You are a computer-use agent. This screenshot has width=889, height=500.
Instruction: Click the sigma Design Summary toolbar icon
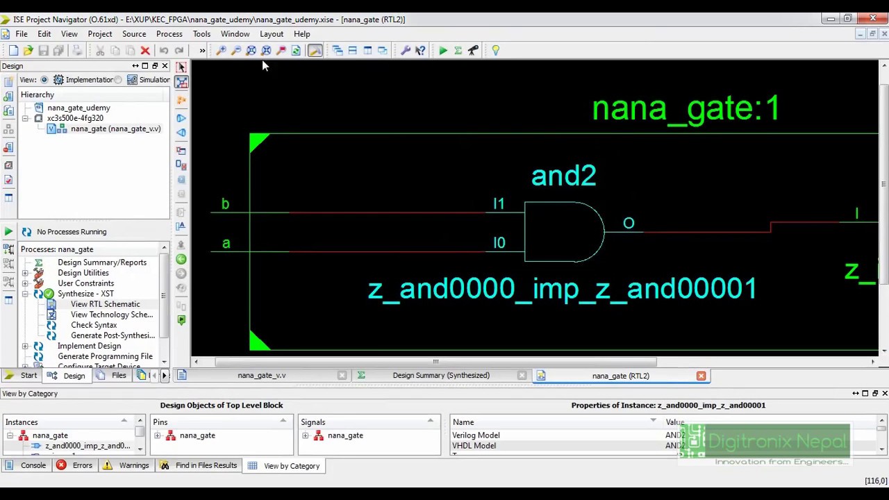coord(458,50)
